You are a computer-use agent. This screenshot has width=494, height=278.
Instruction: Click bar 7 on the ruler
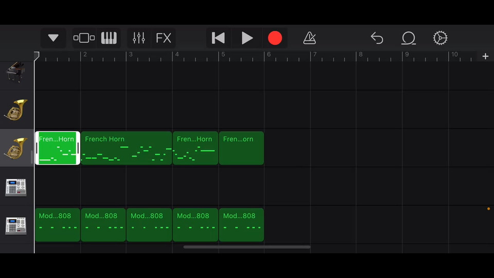pyautogui.click(x=315, y=55)
